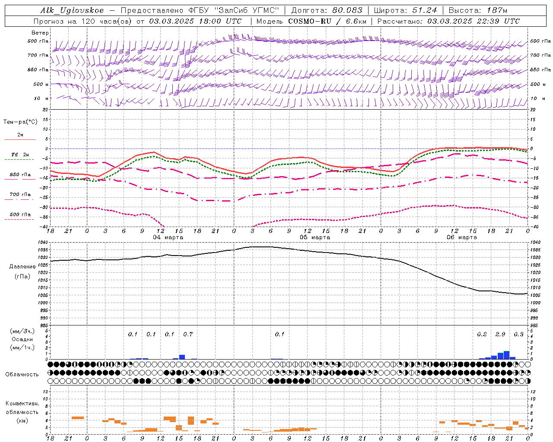Click the 850 гПа temperature legend label

[x=20, y=175]
